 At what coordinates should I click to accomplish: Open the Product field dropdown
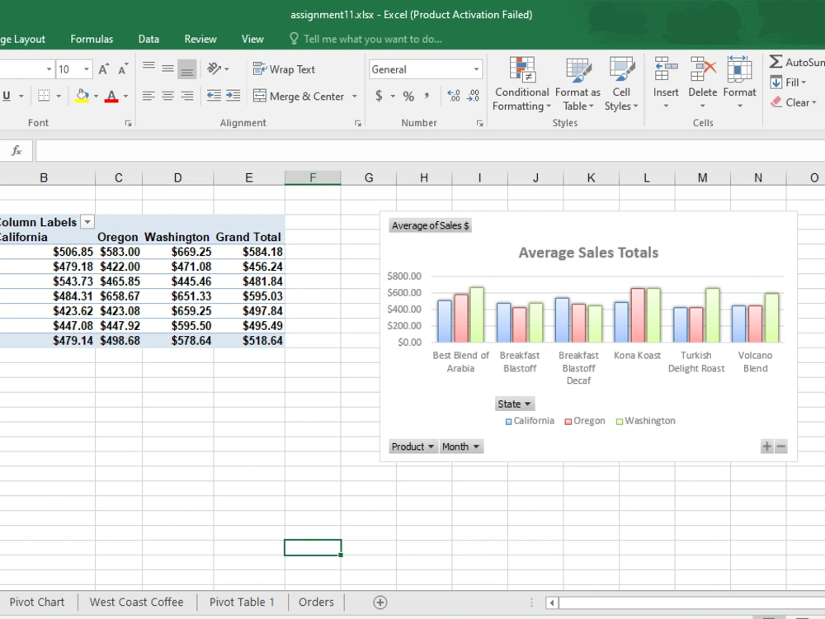click(x=412, y=447)
